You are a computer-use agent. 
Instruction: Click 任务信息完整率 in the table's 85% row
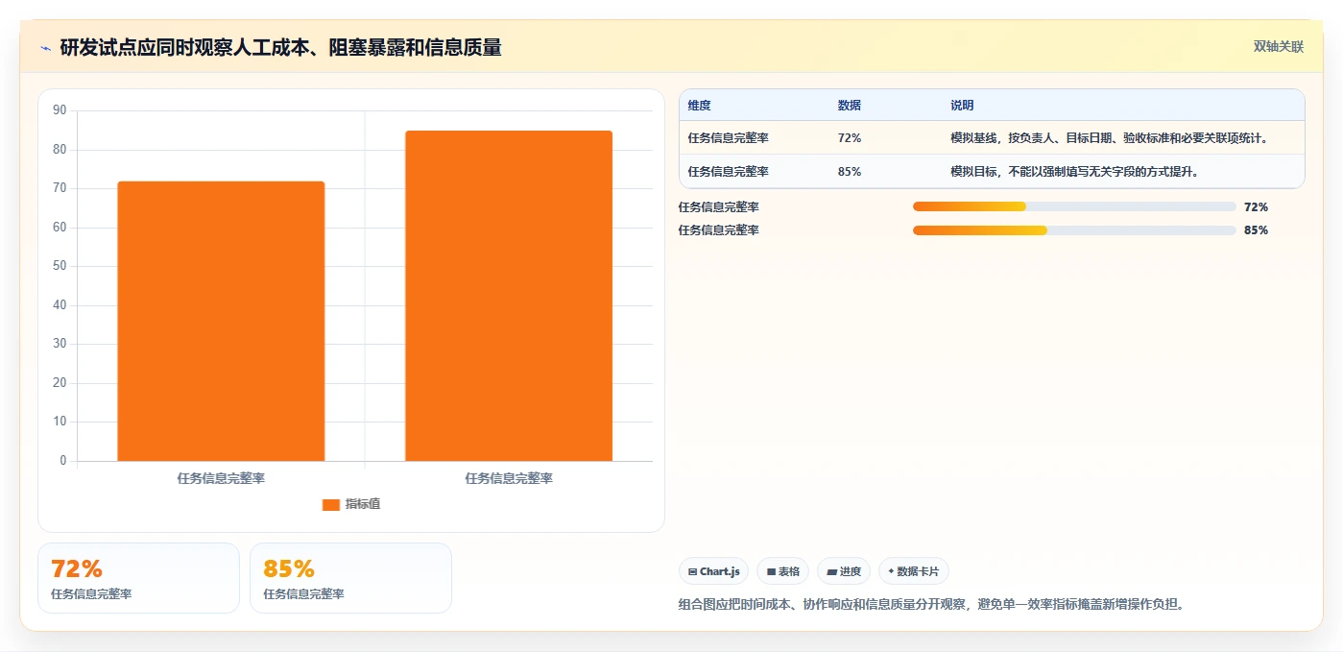729,172
